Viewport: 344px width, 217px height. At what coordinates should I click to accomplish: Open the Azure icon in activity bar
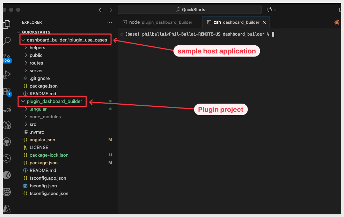pos(7,209)
